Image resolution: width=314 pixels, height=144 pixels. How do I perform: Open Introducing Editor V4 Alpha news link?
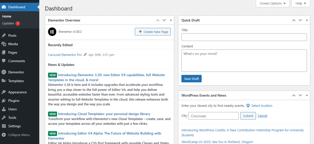click(x=105, y=136)
